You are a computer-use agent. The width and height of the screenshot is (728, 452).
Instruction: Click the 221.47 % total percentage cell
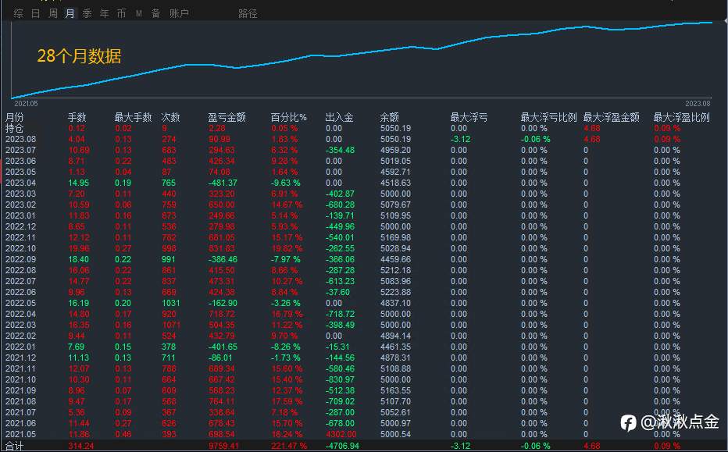pos(289,446)
